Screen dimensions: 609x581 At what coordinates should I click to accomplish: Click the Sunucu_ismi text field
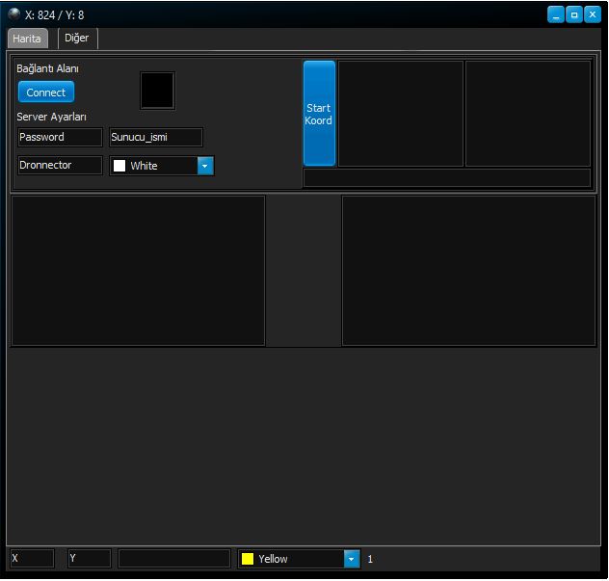pyautogui.click(x=156, y=137)
